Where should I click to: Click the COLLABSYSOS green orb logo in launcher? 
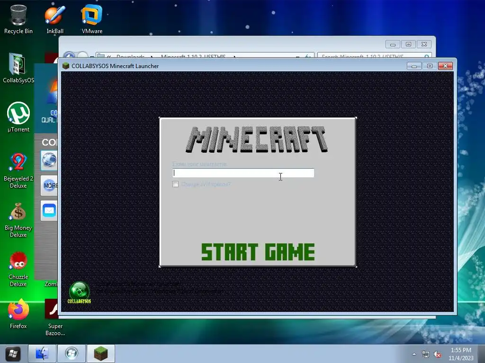(x=79, y=293)
